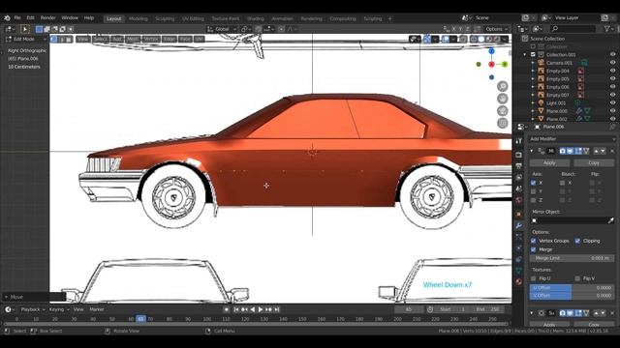Click the red X axis gizmo ball

(x=491, y=65)
